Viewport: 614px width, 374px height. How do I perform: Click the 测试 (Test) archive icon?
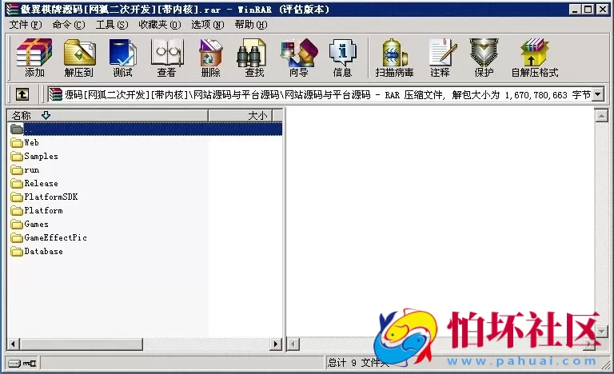[x=122, y=57]
